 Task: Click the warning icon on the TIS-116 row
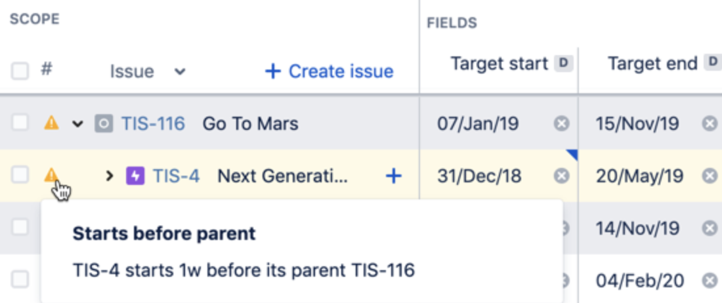click(x=51, y=123)
